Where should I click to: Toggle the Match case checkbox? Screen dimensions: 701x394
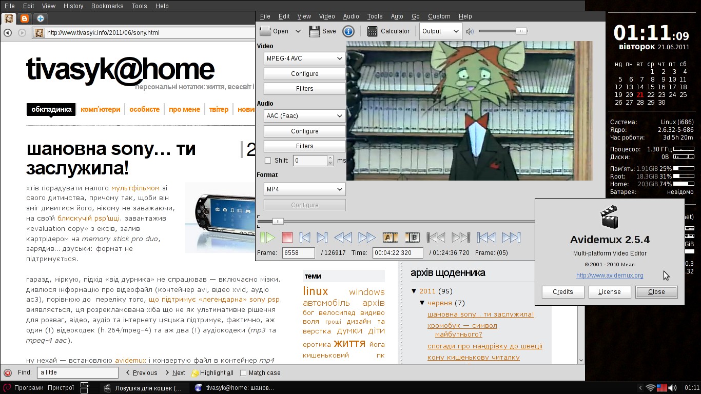coord(243,373)
